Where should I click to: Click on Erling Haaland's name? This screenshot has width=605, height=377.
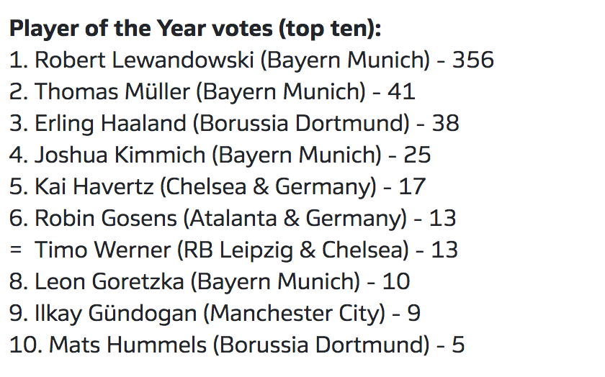[x=110, y=123]
